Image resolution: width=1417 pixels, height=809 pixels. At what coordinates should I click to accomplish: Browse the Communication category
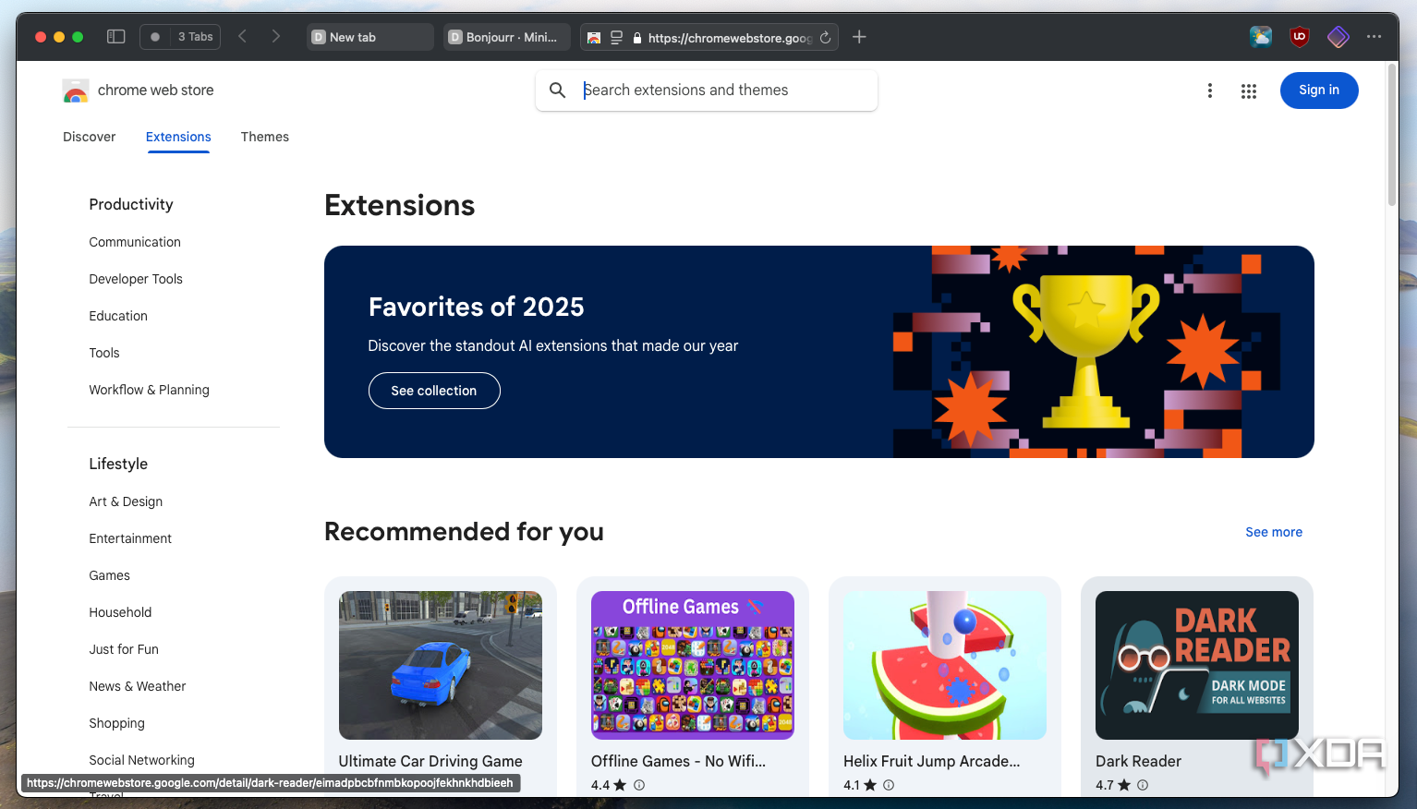135,242
